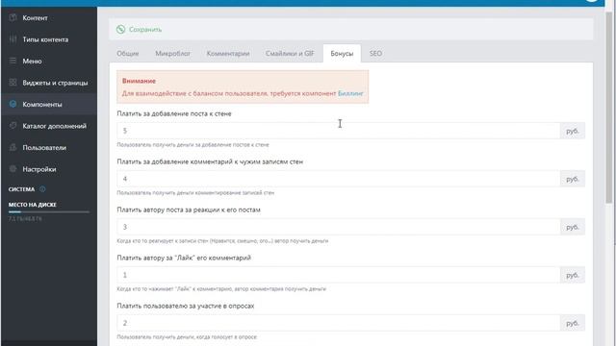
Task: Click the руб. suffix of wall post field
Action: point(573,131)
